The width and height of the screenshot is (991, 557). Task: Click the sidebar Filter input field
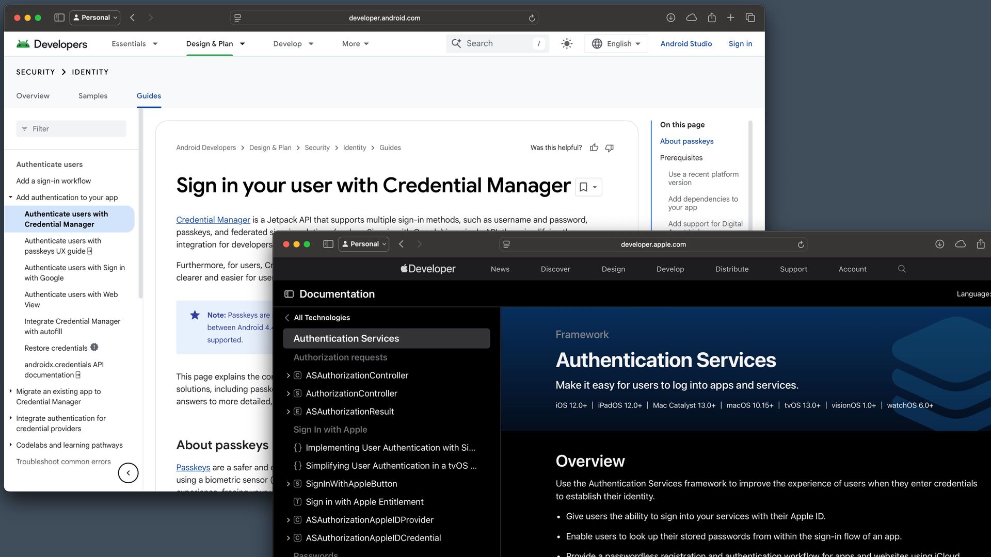click(x=72, y=129)
